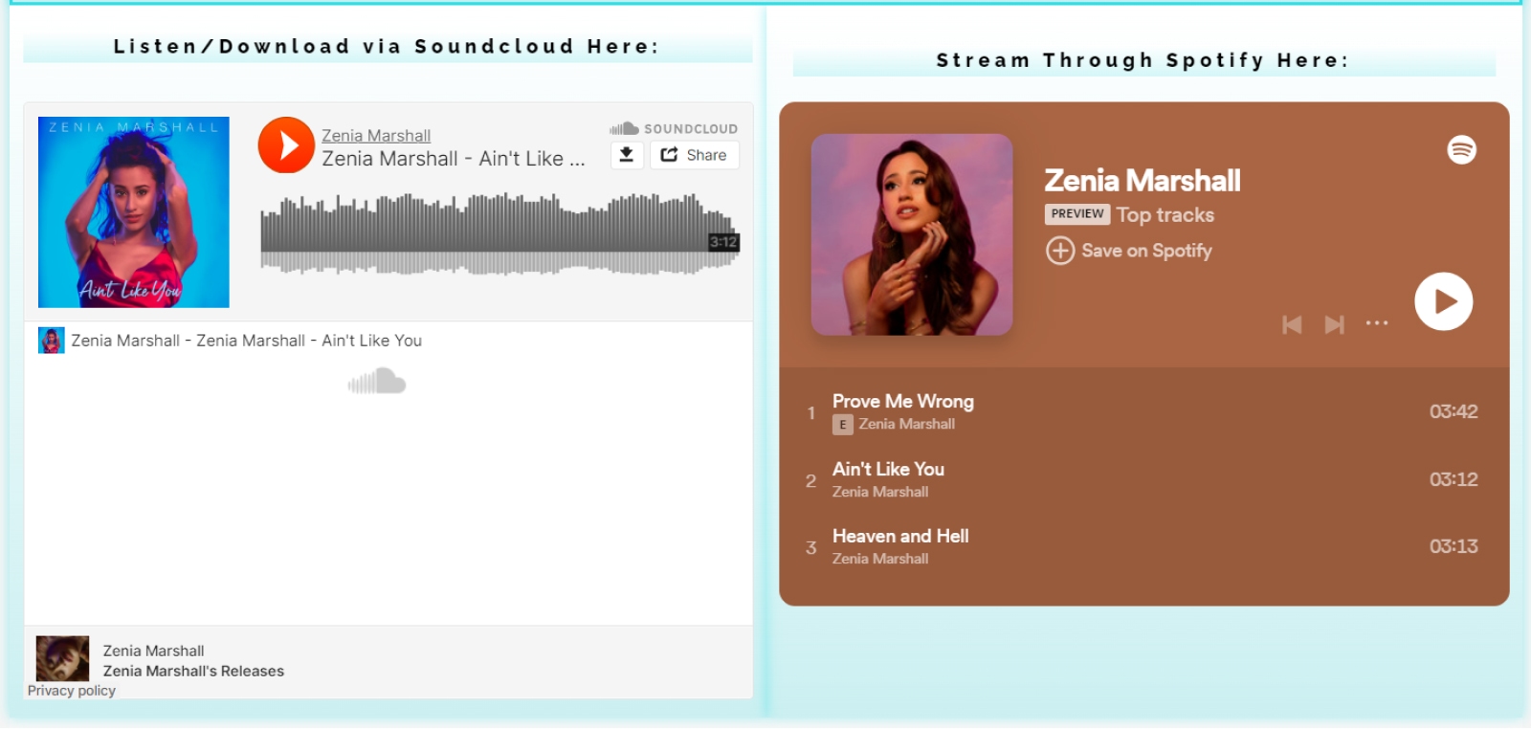Viewport: 1531px width, 729px height.
Task: Skip to next Spotify track
Action: pyautogui.click(x=1334, y=325)
